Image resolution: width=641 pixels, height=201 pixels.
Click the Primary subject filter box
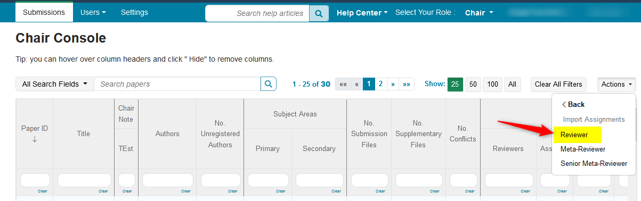click(x=267, y=180)
